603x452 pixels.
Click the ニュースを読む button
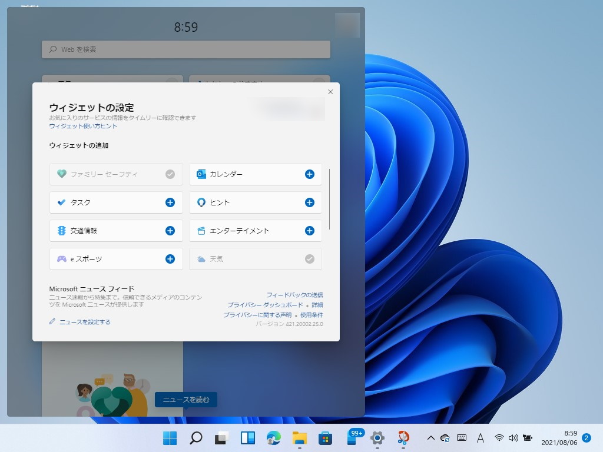(x=185, y=400)
